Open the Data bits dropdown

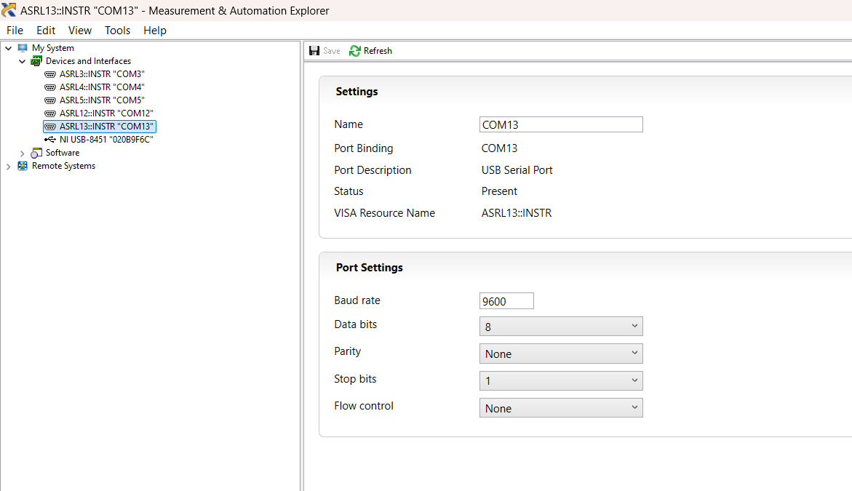click(x=561, y=327)
